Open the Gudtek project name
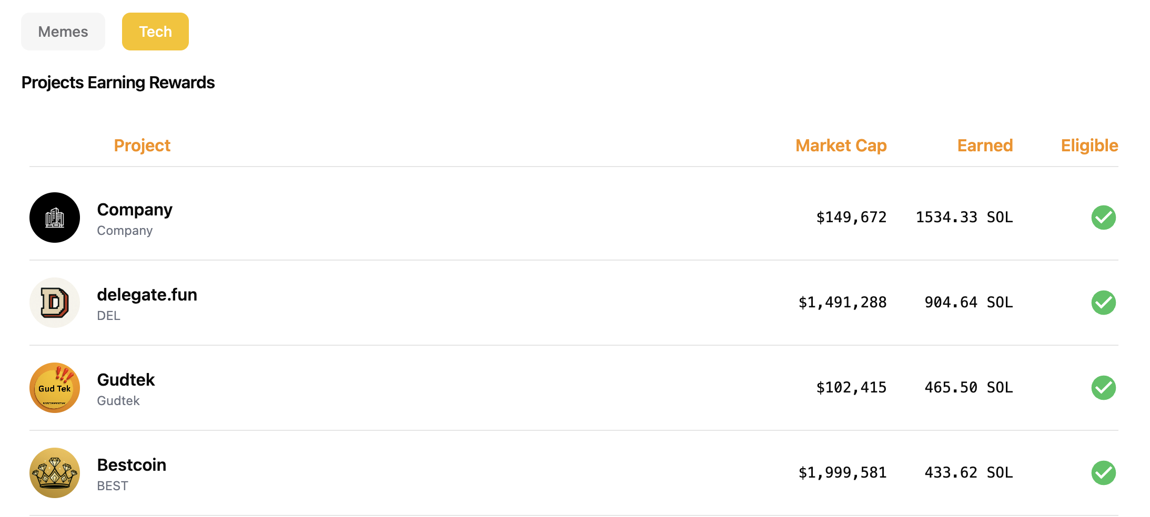Screen dimensions: 1150x517 tap(126, 380)
